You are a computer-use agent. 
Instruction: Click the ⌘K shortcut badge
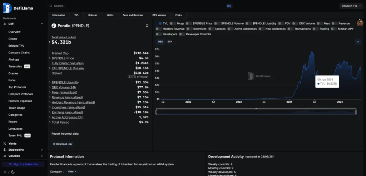(x=229, y=6)
